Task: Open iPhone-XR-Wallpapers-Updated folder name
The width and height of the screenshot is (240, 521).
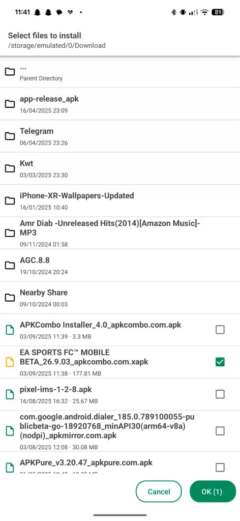Action: coord(77,196)
